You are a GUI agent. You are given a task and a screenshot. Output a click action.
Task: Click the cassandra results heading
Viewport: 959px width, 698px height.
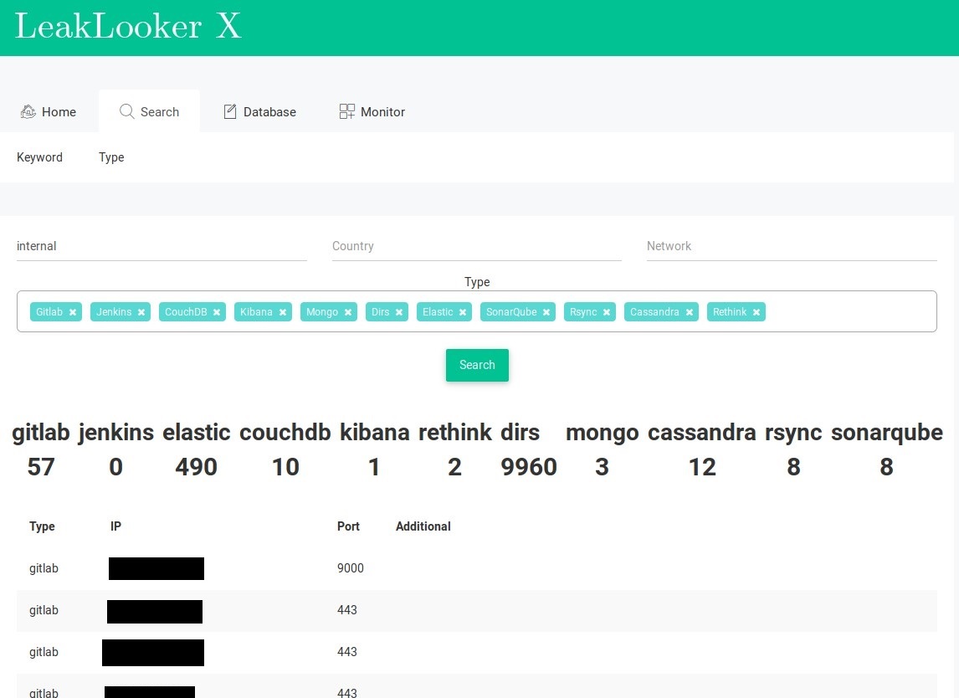click(702, 433)
